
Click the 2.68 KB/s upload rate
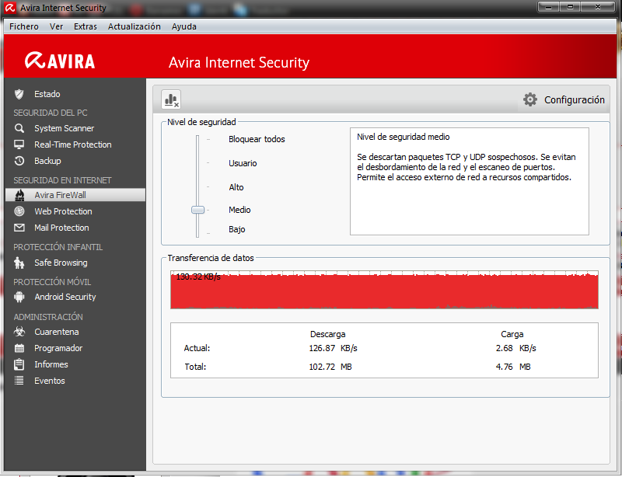click(515, 348)
